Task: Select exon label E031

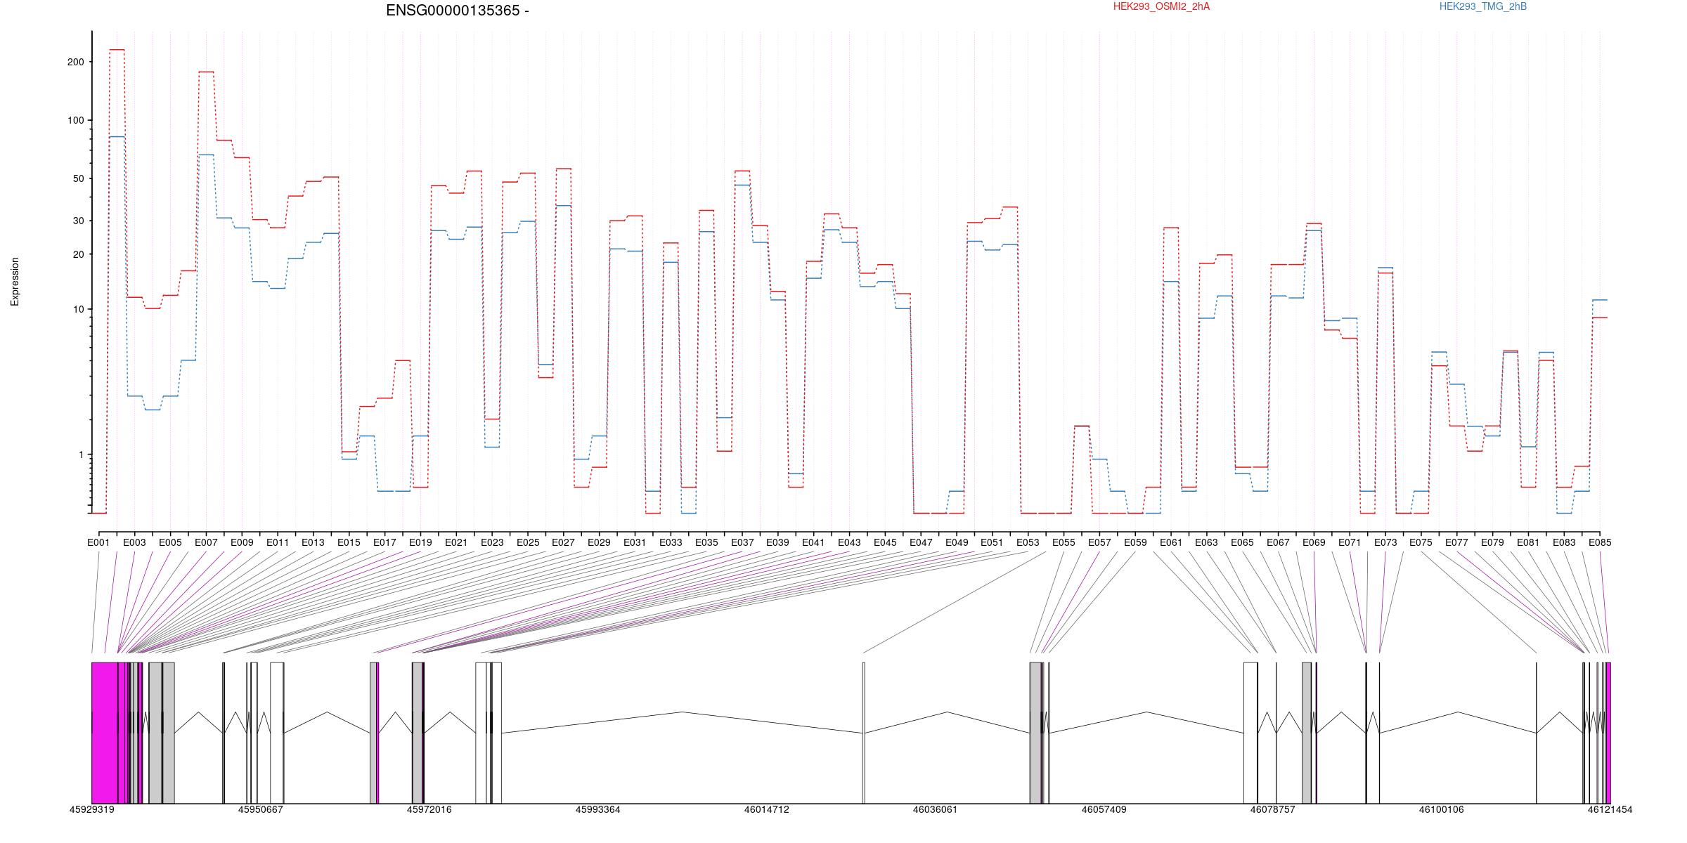Action: pos(635,542)
